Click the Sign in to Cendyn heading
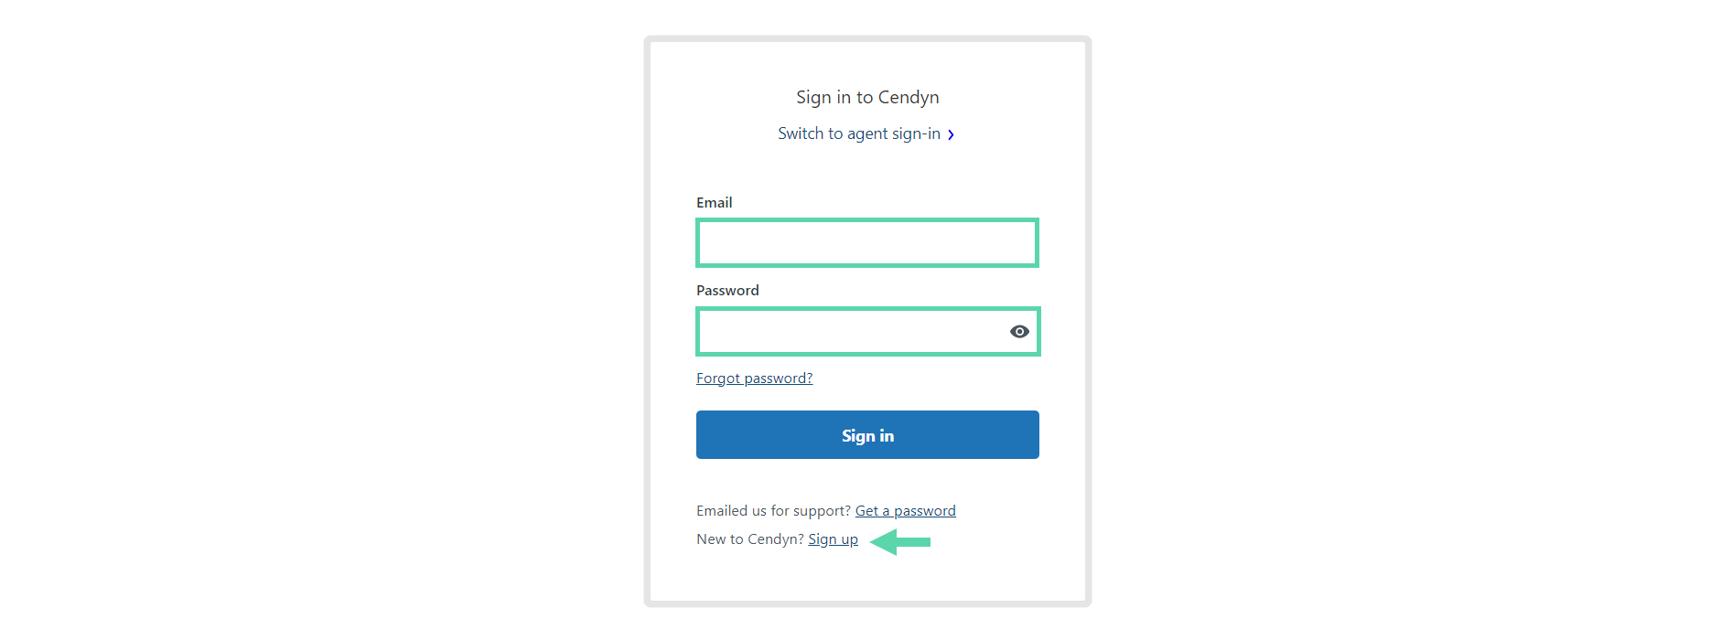 867,97
